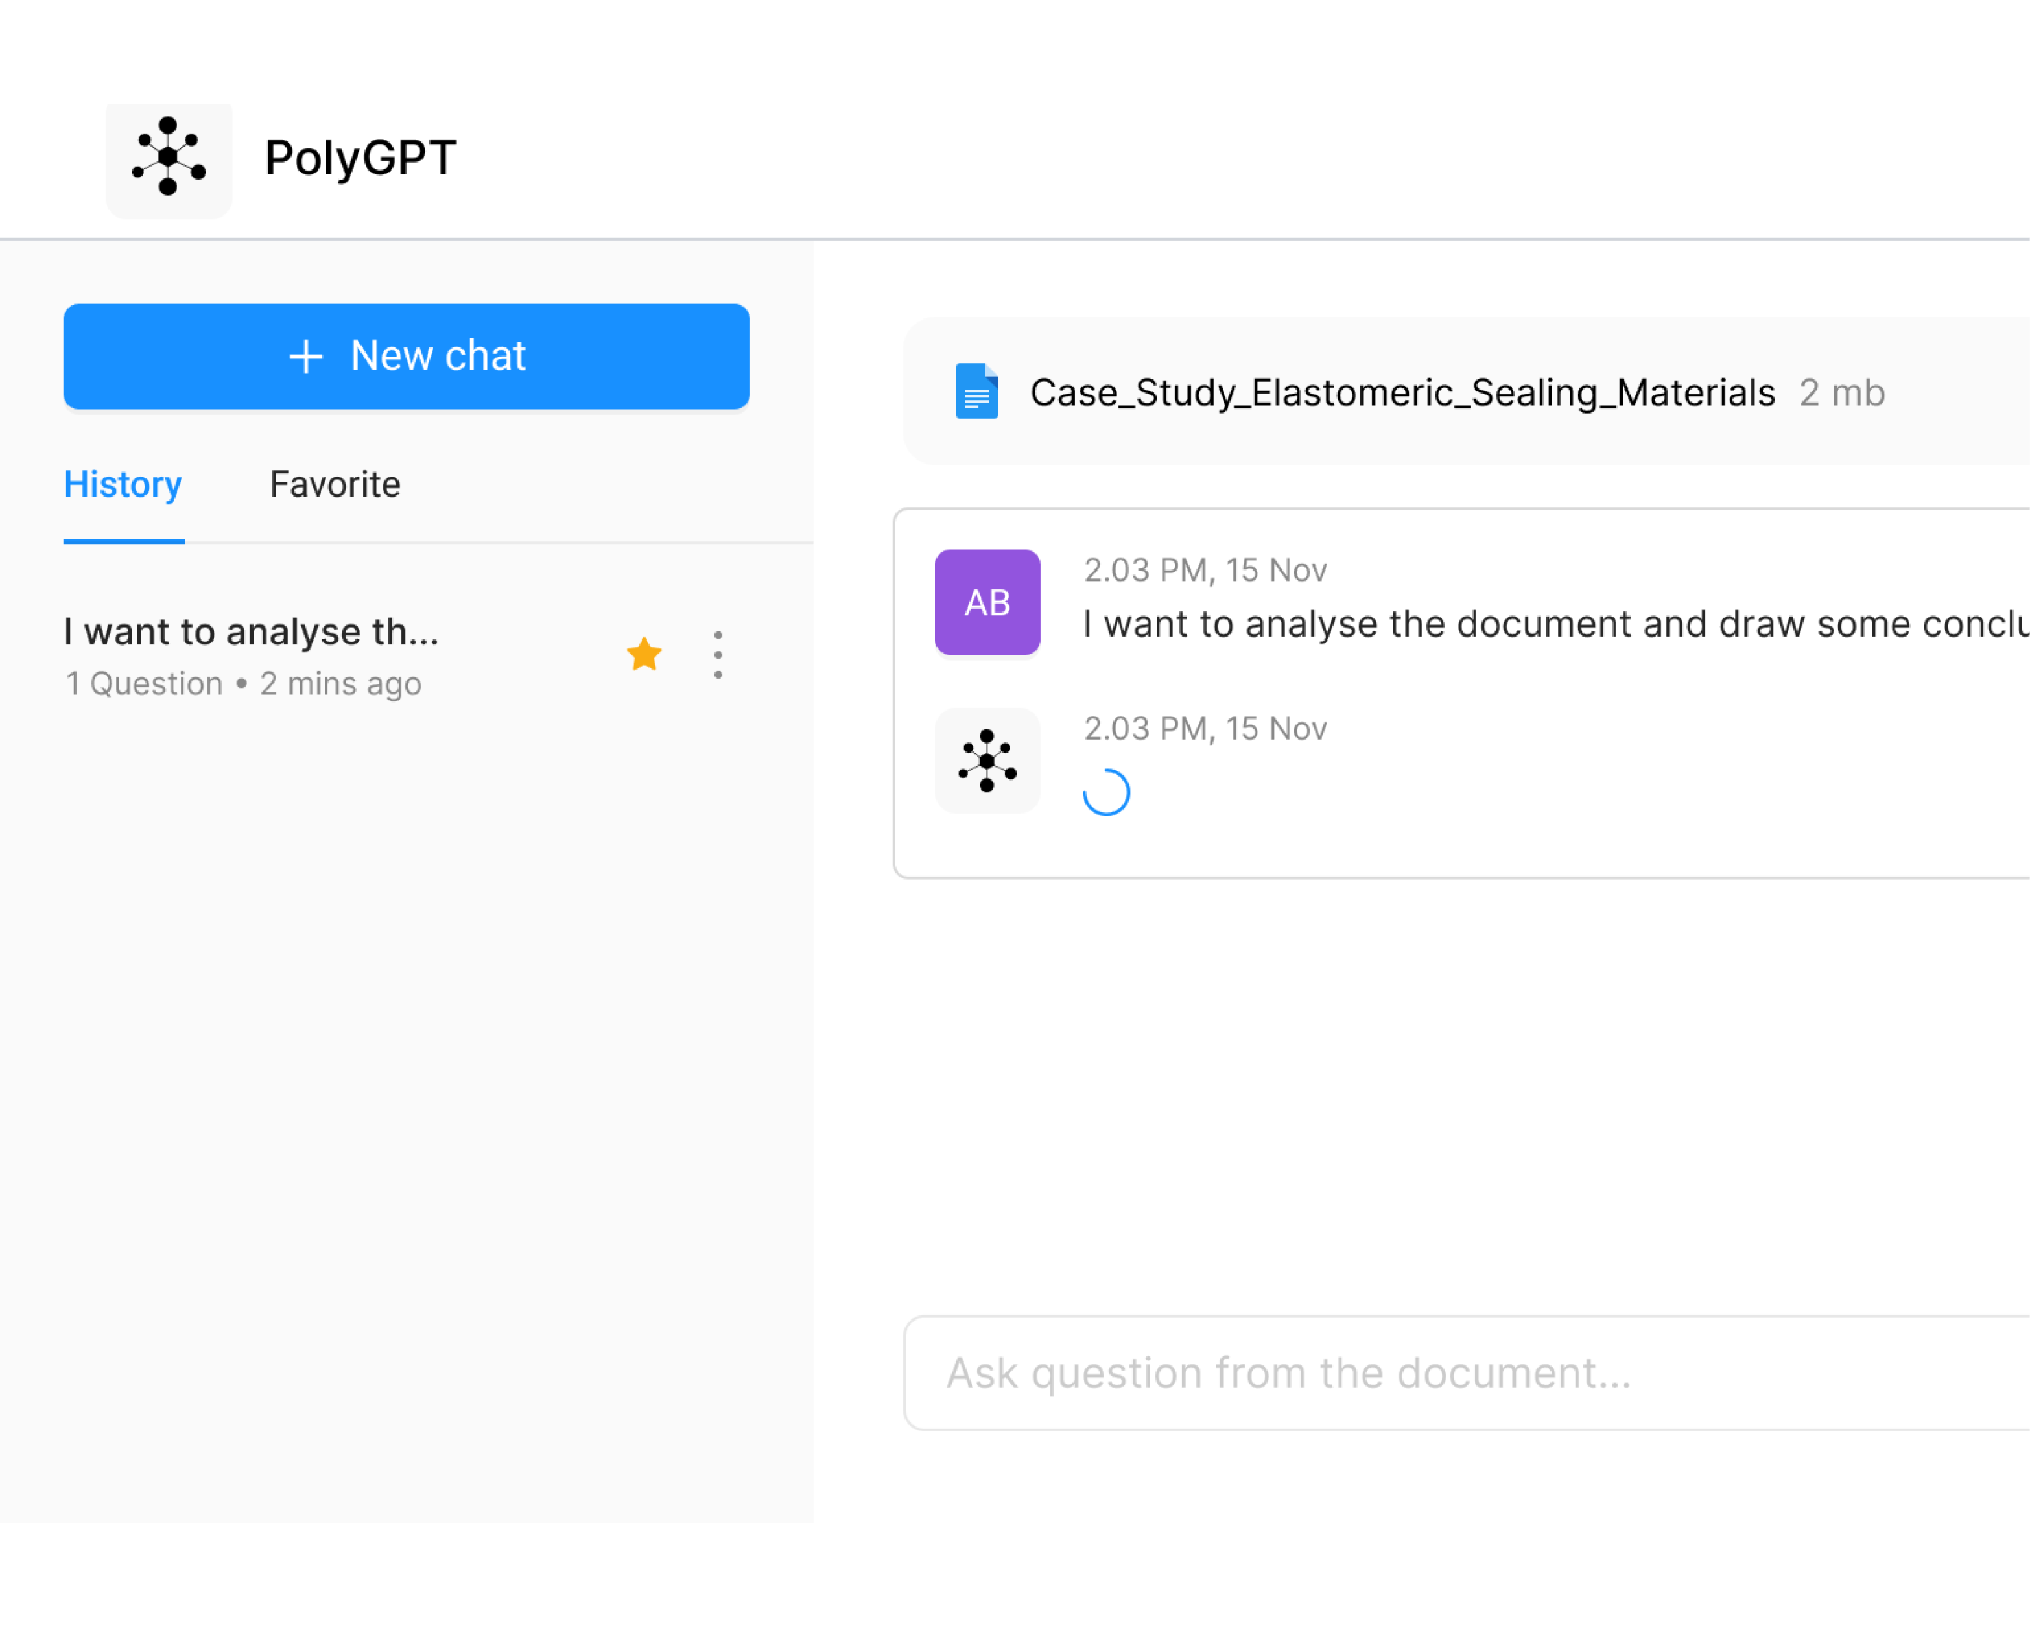
Task: Click the blue loading spinner
Action: tap(1106, 792)
